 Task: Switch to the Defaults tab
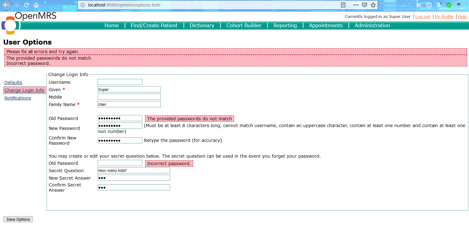(x=13, y=83)
